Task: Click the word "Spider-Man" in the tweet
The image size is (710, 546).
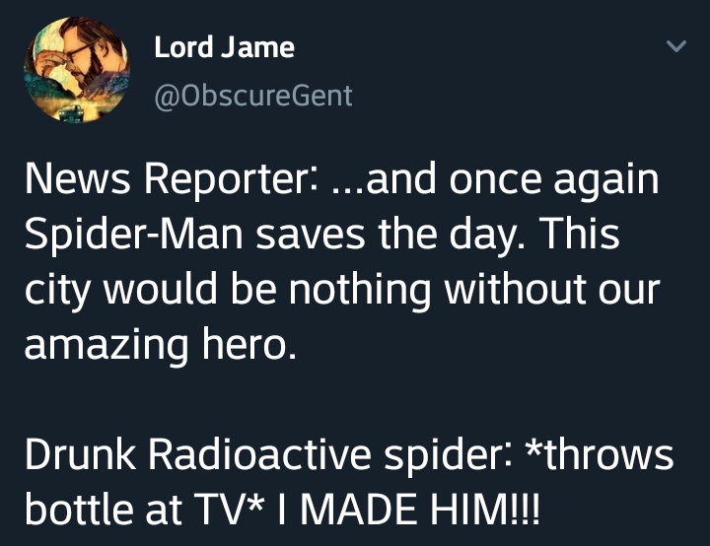Action: (134, 236)
